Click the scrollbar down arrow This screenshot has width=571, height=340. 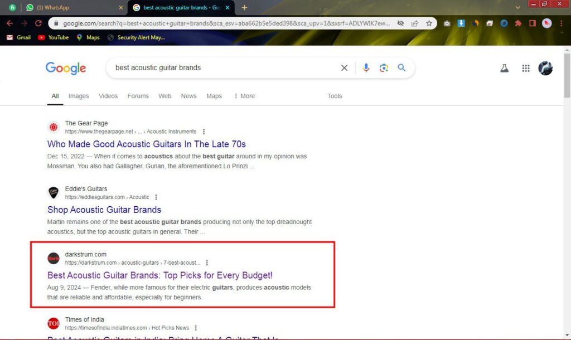(567, 335)
